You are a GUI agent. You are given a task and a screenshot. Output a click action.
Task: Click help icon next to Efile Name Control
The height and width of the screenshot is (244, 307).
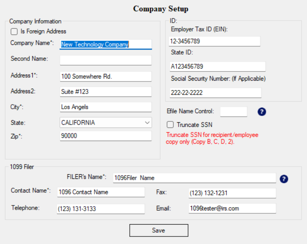point(262,112)
